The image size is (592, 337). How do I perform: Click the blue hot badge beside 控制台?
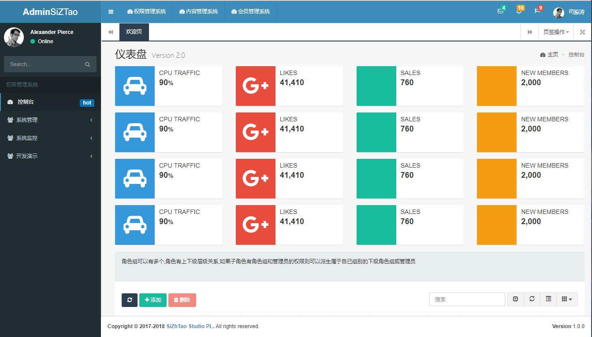coord(87,103)
